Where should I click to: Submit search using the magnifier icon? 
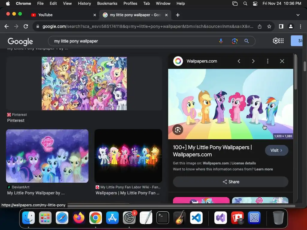click(x=246, y=41)
